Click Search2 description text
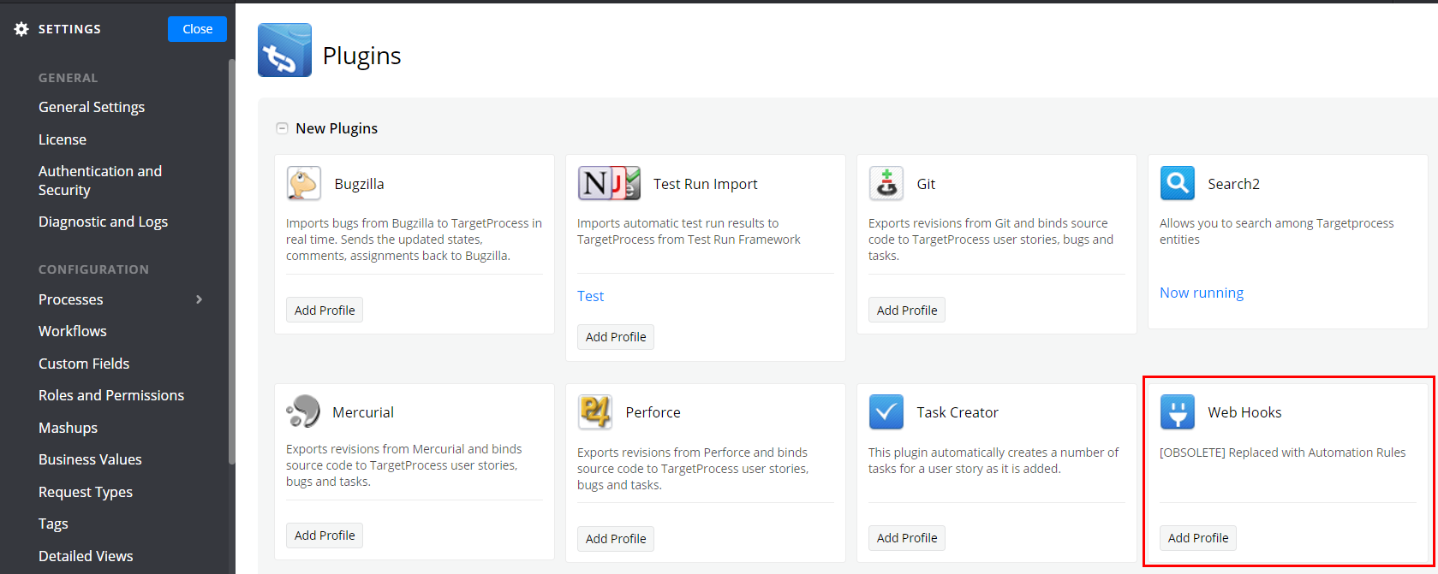The height and width of the screenshot is (574, 1438). (x=1276, y=231)
